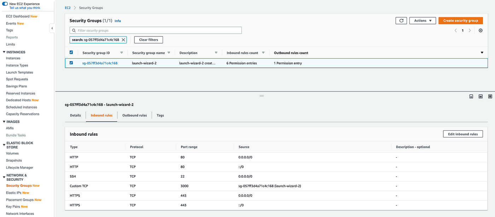Open Instance Types in sidebar

[17, 65]
